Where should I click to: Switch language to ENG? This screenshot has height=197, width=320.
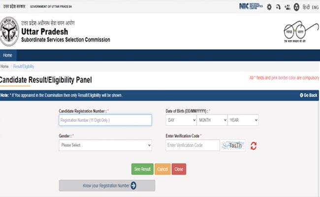(x=315, y=7)
